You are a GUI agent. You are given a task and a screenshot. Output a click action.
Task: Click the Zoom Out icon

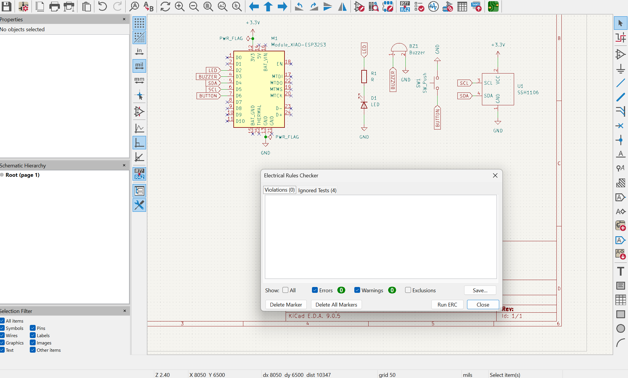(x=194, y=6)
